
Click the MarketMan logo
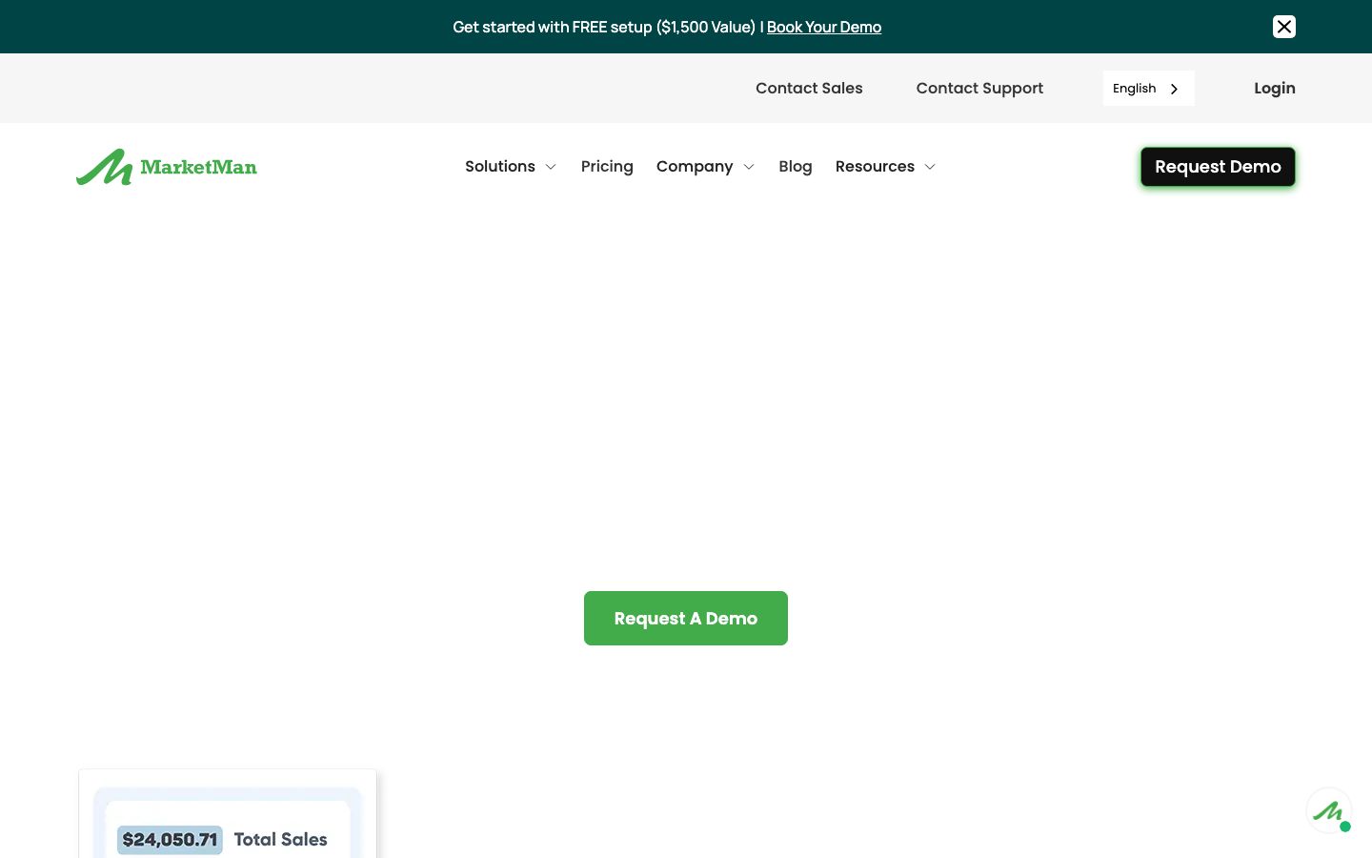pos(167,167)
